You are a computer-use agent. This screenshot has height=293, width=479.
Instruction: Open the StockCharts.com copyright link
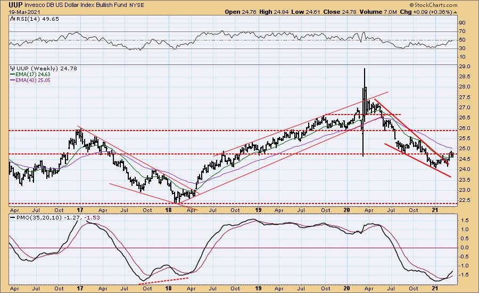click(433, 5)
